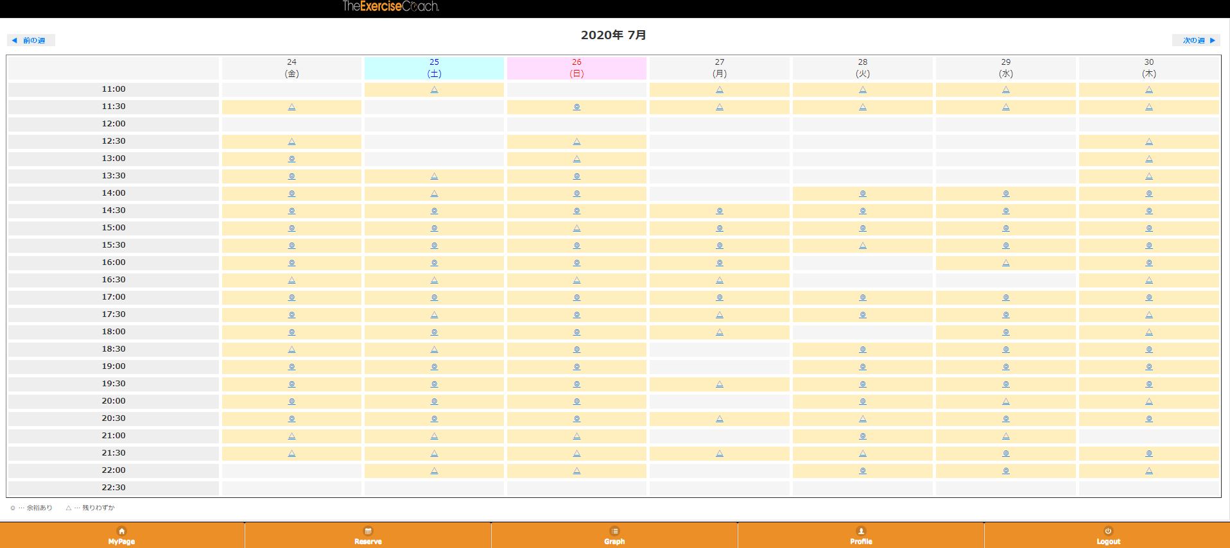Select the 21:00 slot on Tuesday 28

pyautogui.click(x=863, y=436)
